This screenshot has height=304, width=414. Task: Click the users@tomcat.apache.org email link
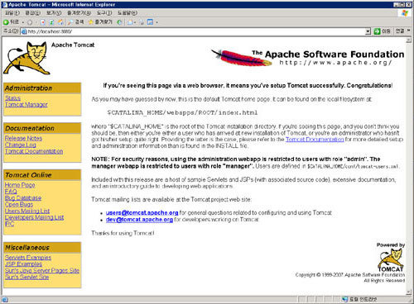click(142, 213)
